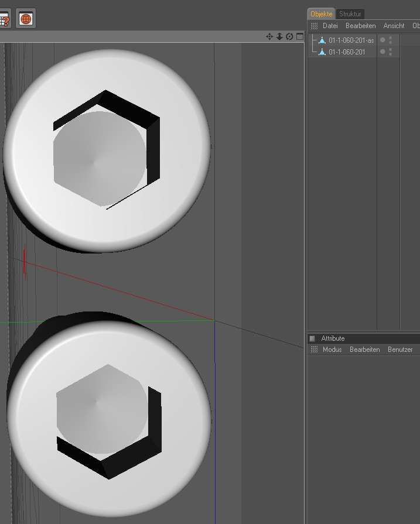Open Bearbeiten menu in the Attribute panel
Viewport: 420px width, 524px height.
pyautogui.click(x=364, y=349)
